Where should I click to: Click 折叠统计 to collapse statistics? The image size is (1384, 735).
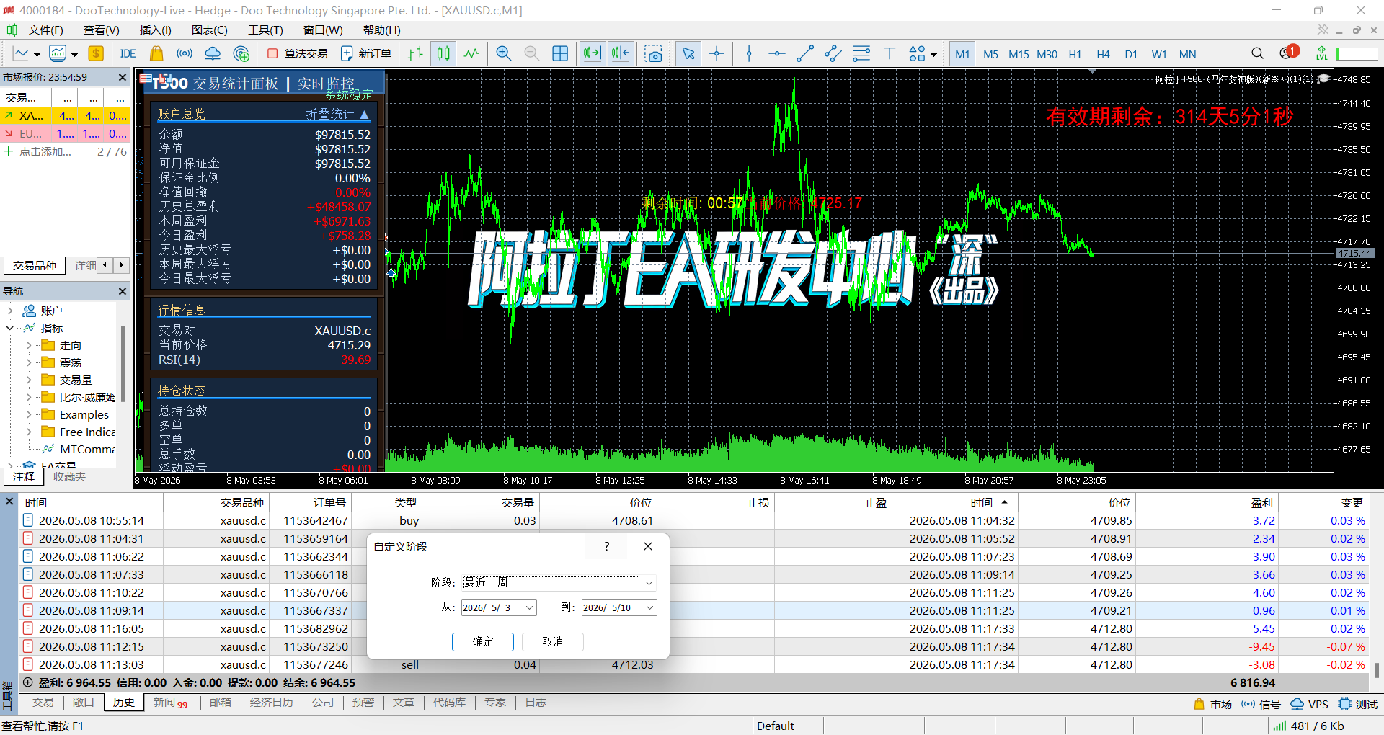337,115
